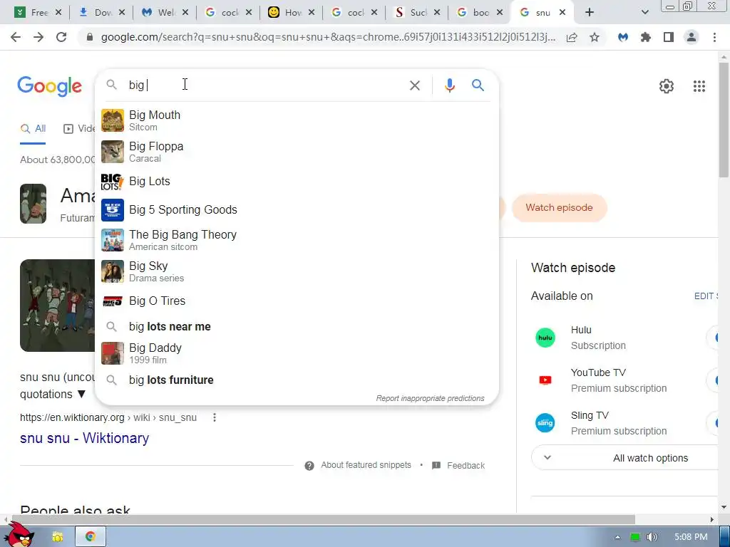Viewport: 730px width, 547px height.
Task: Click the Futurama episode image thumbnail
Action: click(58, 306)
